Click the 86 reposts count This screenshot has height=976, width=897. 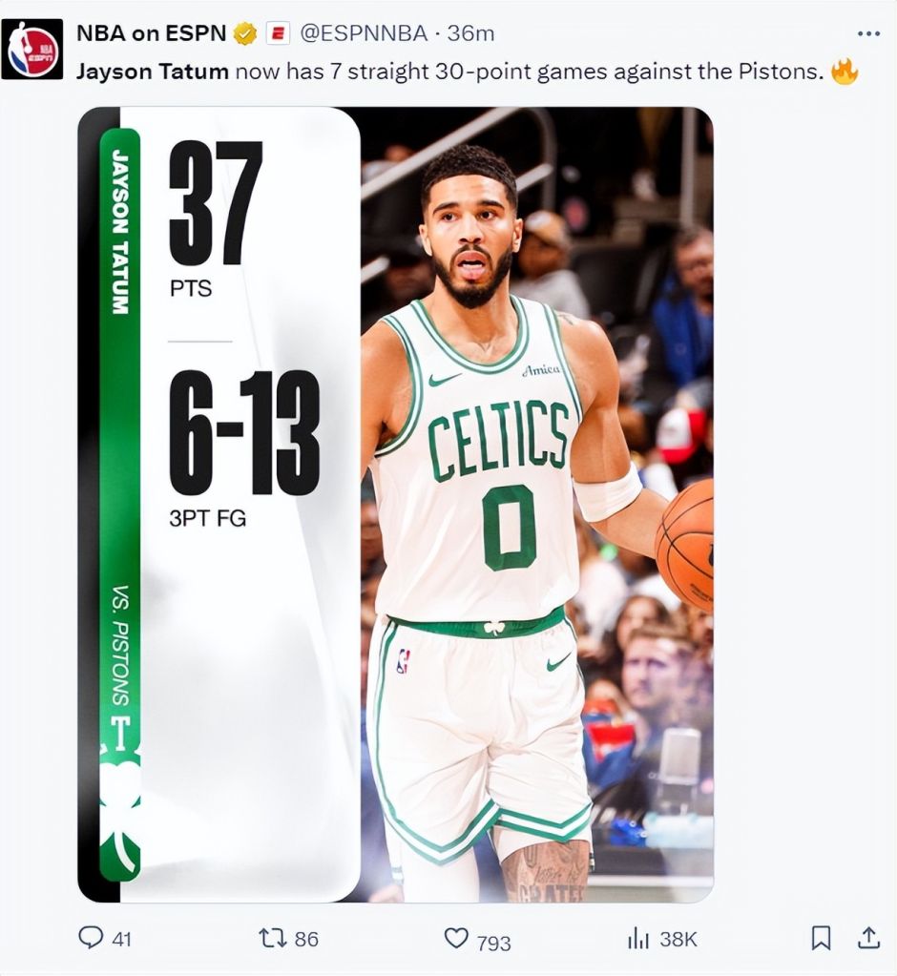tap(305, 939)
